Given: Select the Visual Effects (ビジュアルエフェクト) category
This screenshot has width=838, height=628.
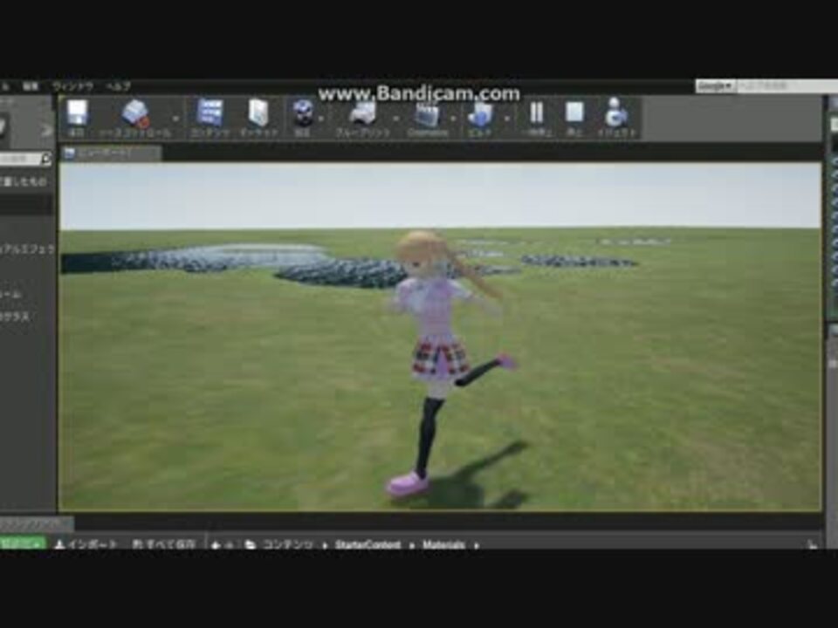Looking at the screenshot, I should pyautogui.click(x=27, y=249).
